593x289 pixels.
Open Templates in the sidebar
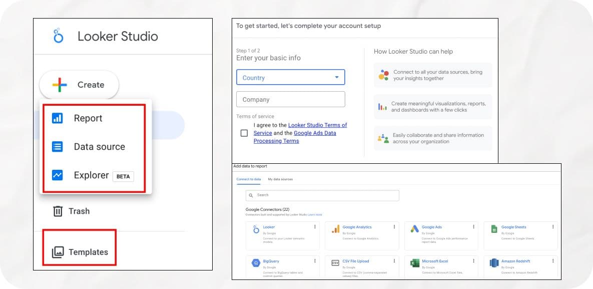80,252
